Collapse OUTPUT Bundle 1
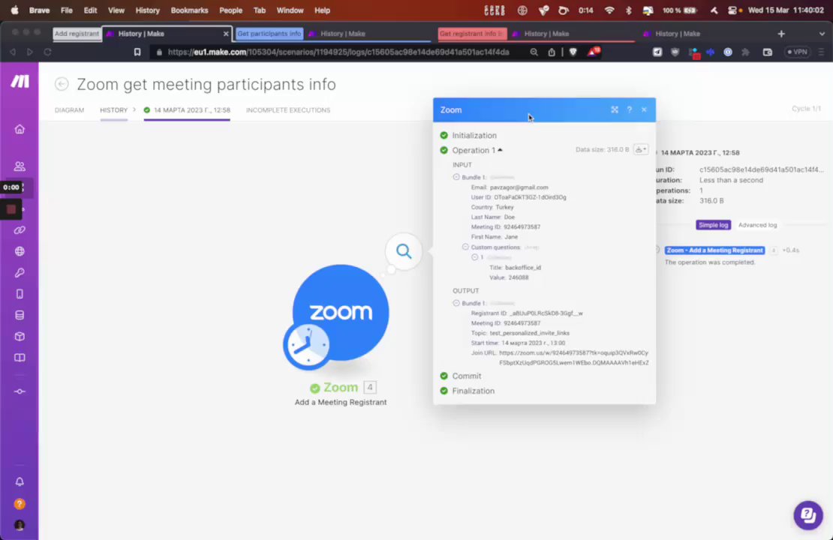This screenshot has width=833, height=540. [x=456, y=303]
